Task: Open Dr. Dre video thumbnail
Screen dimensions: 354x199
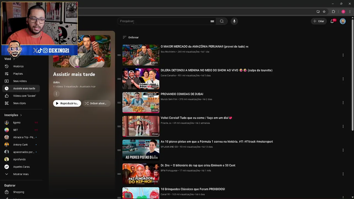Action: point(141,174)
